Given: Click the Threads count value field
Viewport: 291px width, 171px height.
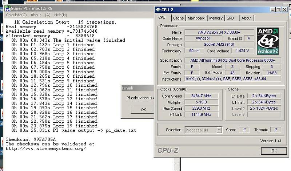Looking at the screenshot, I should click(276, 130).
